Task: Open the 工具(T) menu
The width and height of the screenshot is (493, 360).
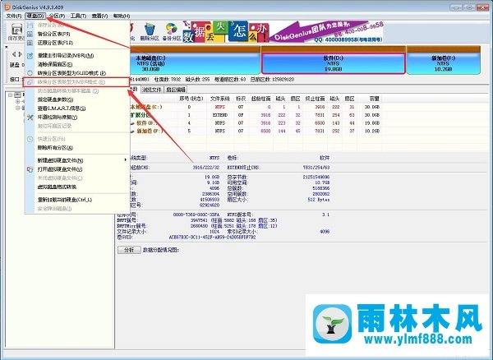Action: click(x=78, y=16)
